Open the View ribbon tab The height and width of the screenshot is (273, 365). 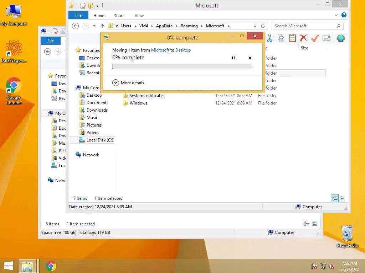[x=139, y=16]
